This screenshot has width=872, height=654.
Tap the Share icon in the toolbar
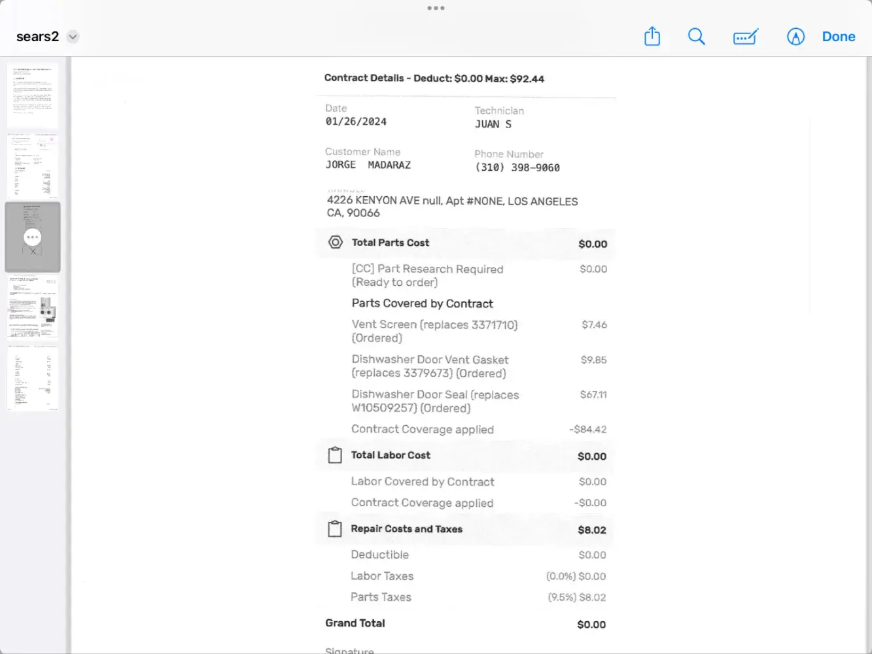point(652,37)
